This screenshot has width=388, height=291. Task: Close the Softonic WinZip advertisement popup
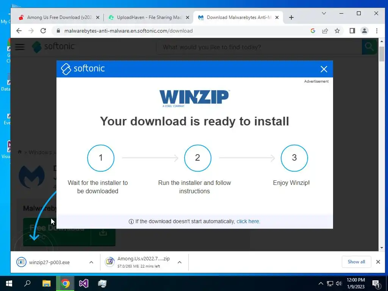(324, 69)
